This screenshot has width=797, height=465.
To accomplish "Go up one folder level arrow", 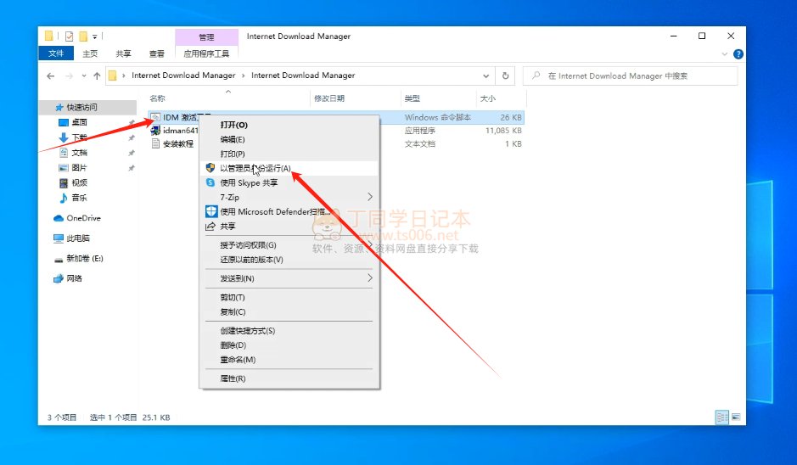I will point(97,76).
